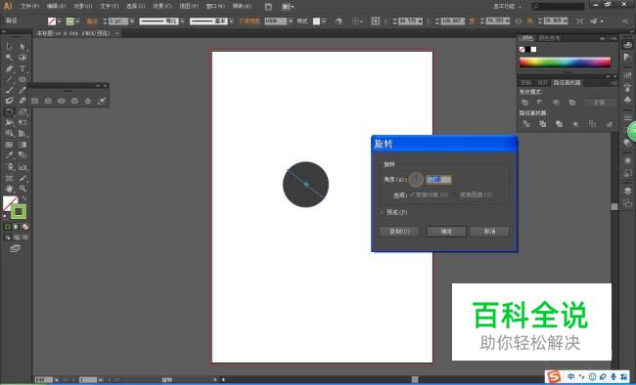The image size is (636, 385).
Task: Select the Zoom magnifier tool
Action: pos(23,189)
